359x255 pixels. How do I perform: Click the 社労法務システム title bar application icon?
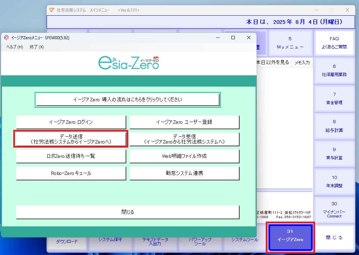coord(52,10)
